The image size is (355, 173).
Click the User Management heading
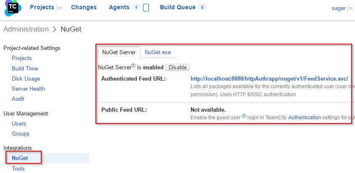click(x=26, y=113)
